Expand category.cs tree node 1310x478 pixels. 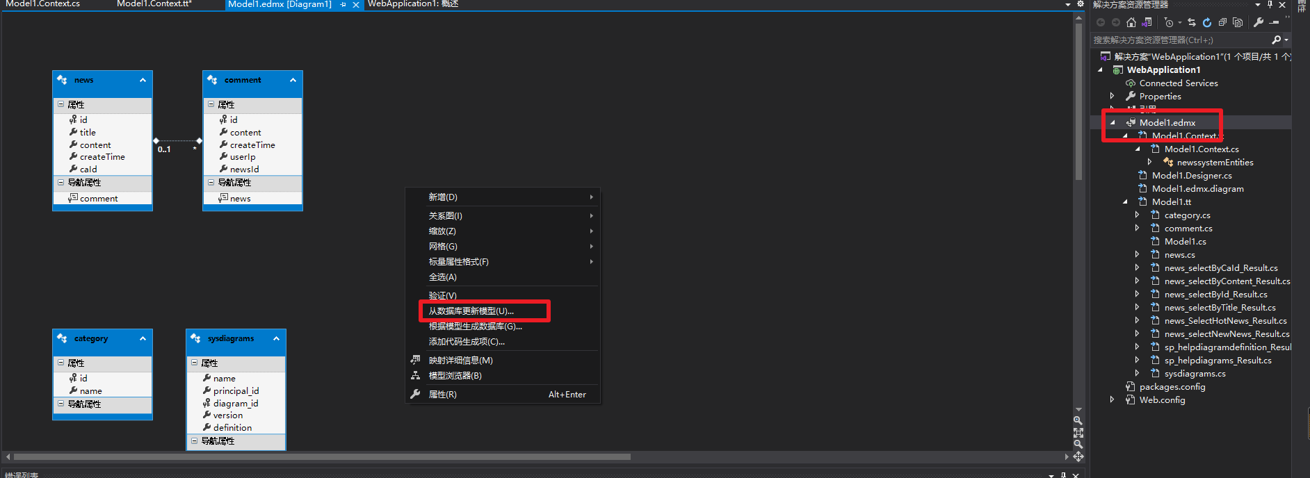(x=1138, y=215)
